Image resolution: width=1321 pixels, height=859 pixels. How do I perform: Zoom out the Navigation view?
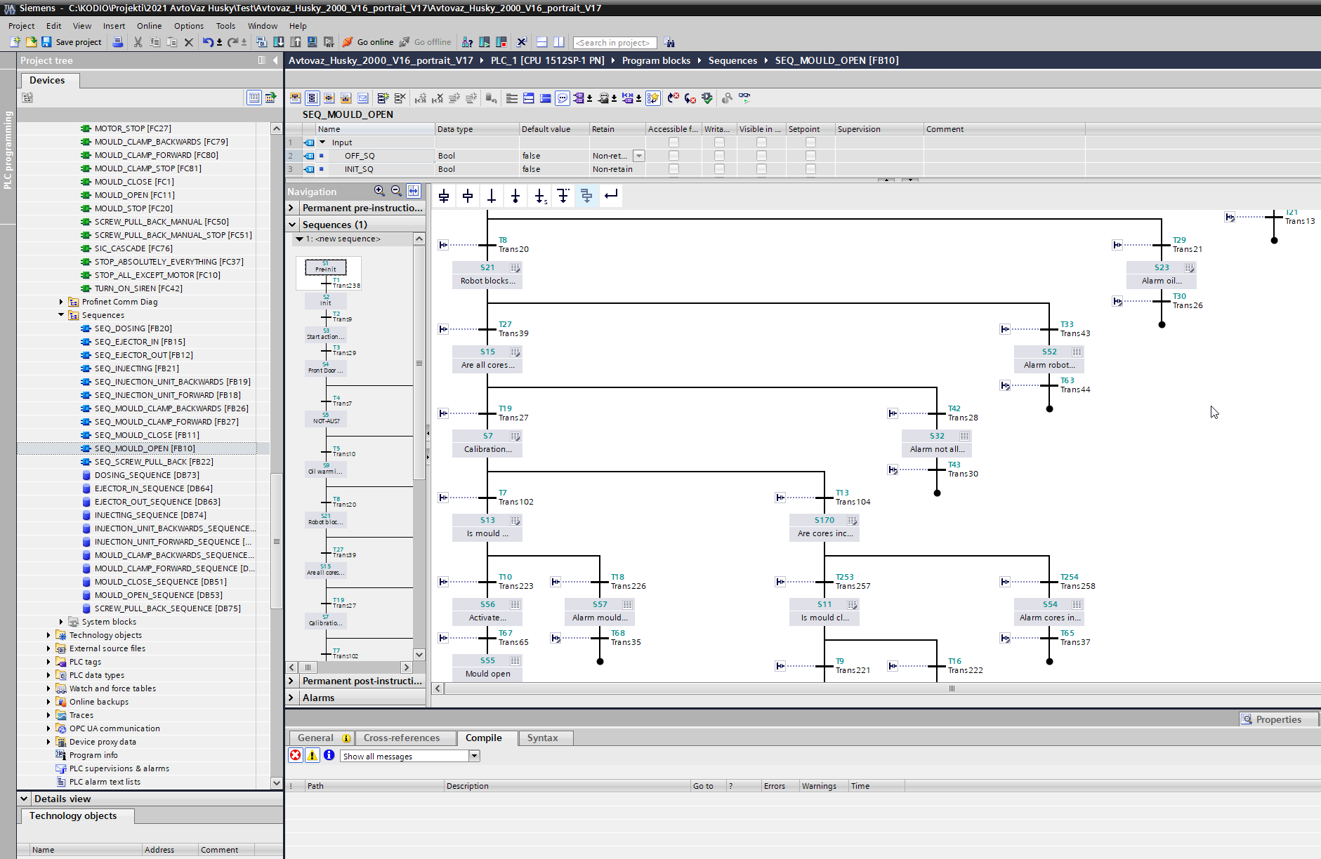click(396, 191)
